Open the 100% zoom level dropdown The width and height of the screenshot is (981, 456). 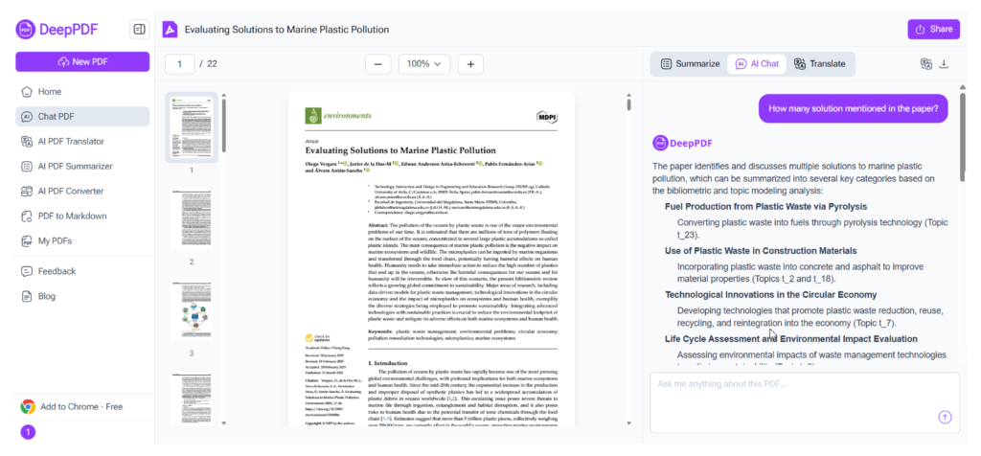(x=423, y=64)
